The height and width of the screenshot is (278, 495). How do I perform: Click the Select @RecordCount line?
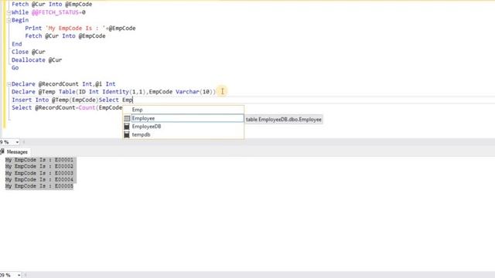(x=67, y=108)
